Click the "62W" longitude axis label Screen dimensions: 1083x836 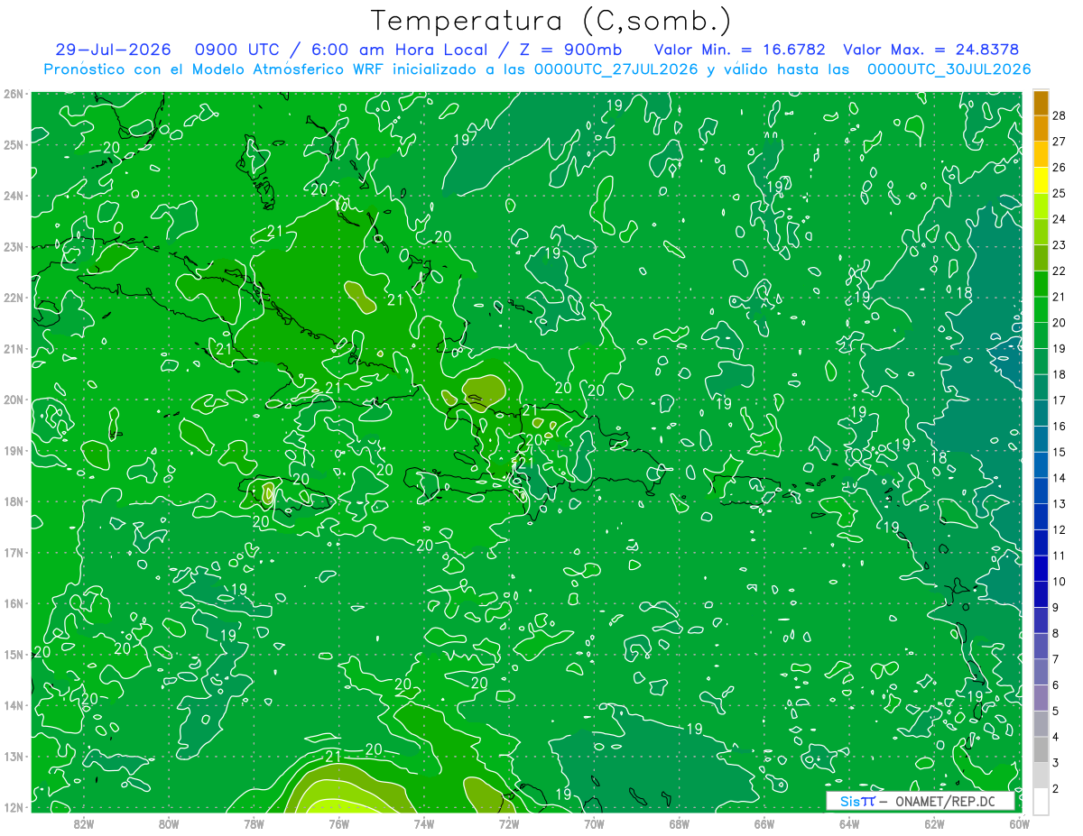[934, 823]
